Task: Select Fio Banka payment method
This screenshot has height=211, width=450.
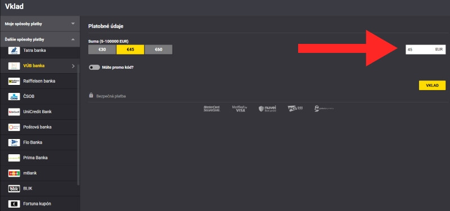Action: pyautogui.click(x=39, y=142)
